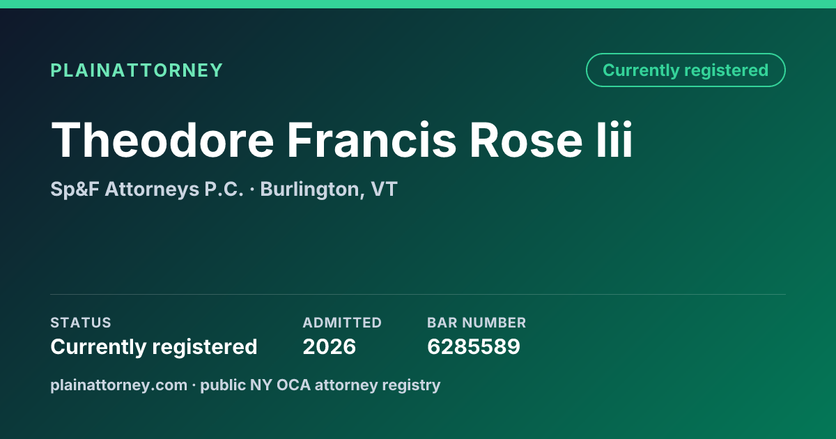Select the Currently registered status value
Screen dimensions: 836x439
[x=154, y=346]
